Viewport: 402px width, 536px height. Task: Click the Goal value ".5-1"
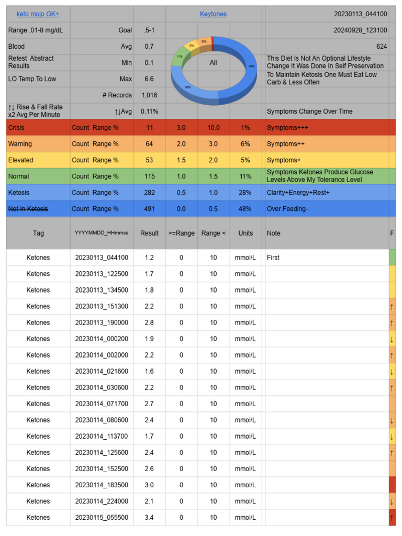click(149, 30)
